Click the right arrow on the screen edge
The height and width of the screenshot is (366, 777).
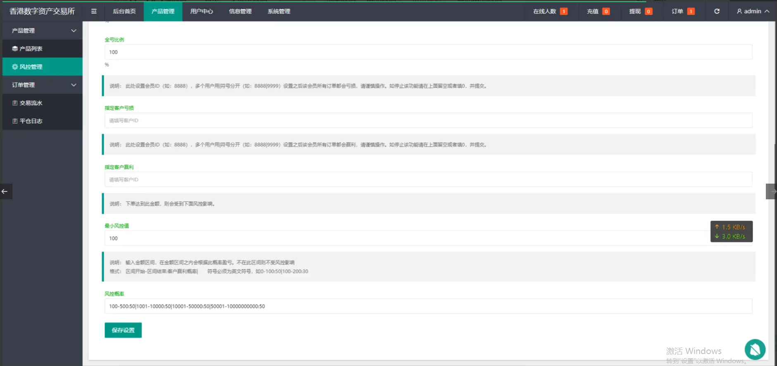pyautogui.click(x=772, y=191)
